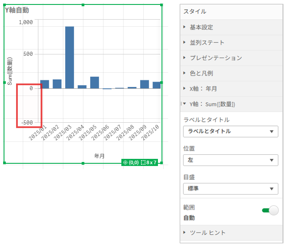This screenshot has width=286, height=249.
Task: Expand the プレゼンテーション section
Action: (x=216, y=58)
